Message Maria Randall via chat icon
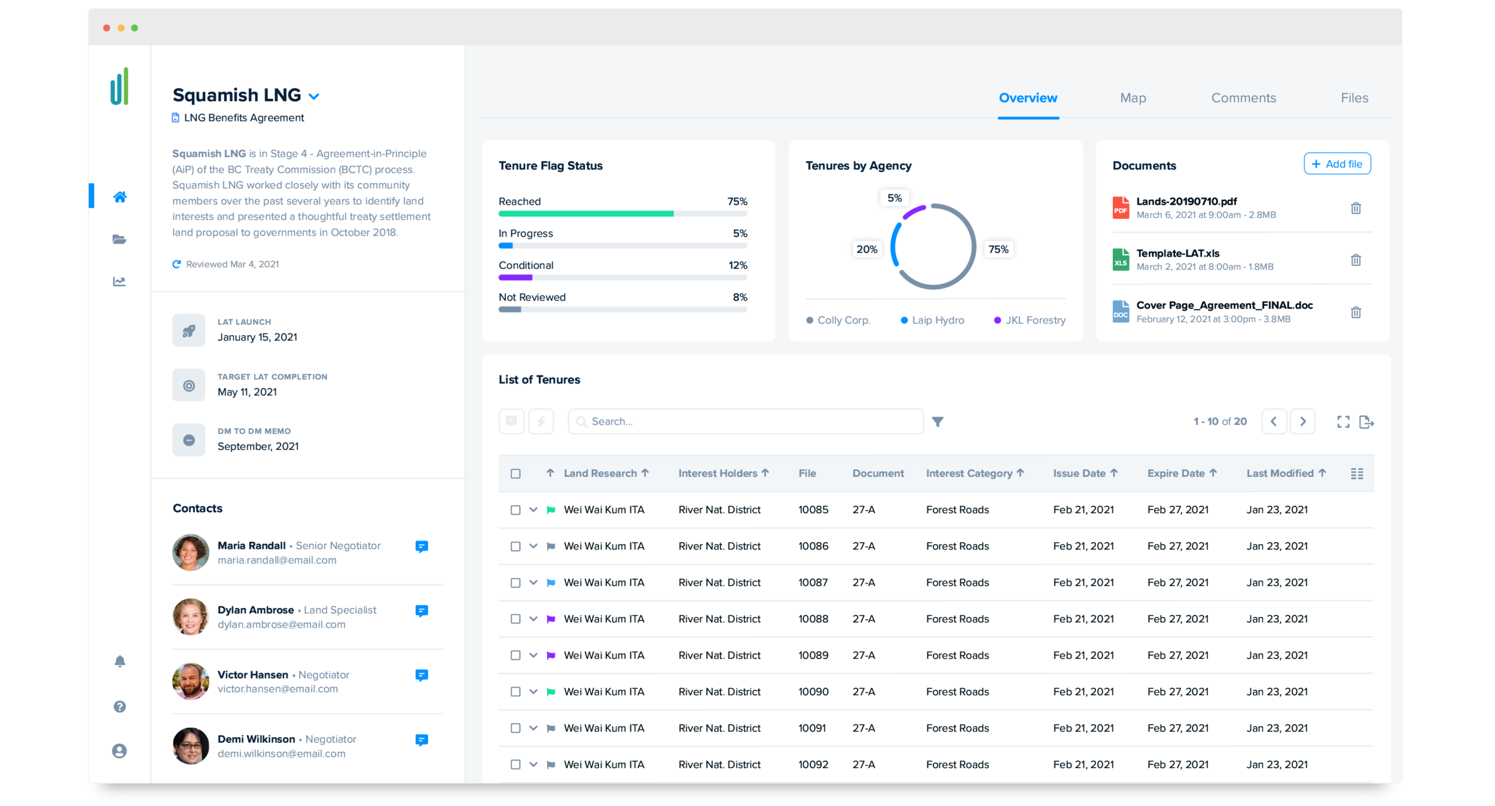This screenshot has width=1495, height=806. [x=422, y=546]
